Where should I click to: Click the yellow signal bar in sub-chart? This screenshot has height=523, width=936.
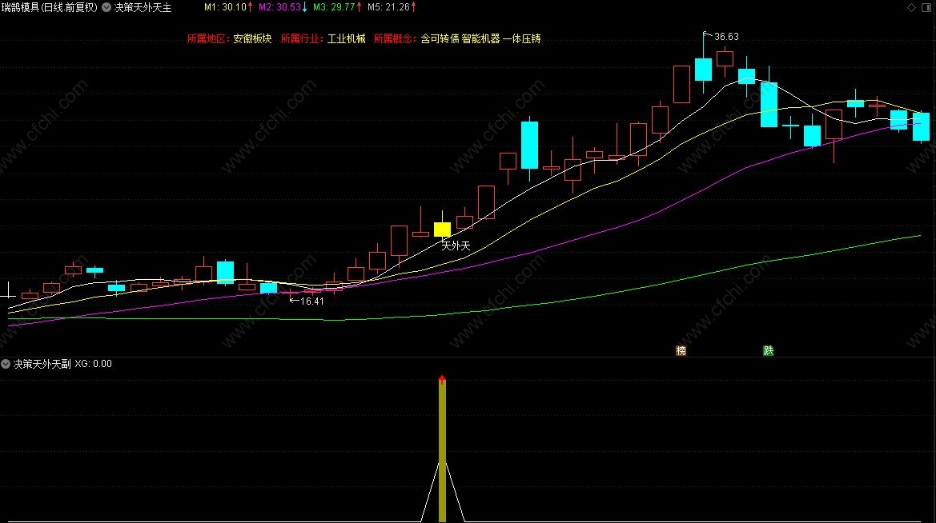point(442,452)
